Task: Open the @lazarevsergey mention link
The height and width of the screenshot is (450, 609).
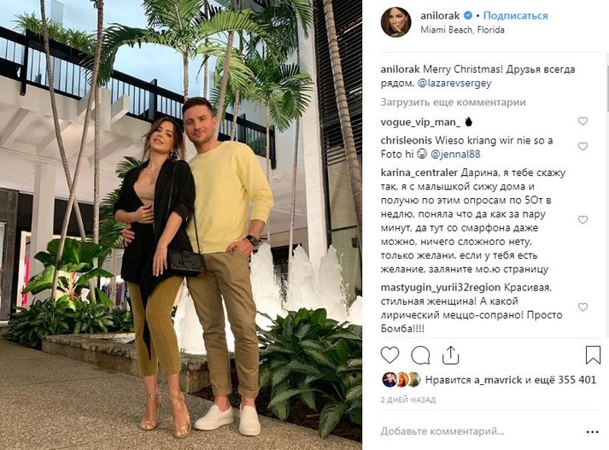Action: point(454,83)
